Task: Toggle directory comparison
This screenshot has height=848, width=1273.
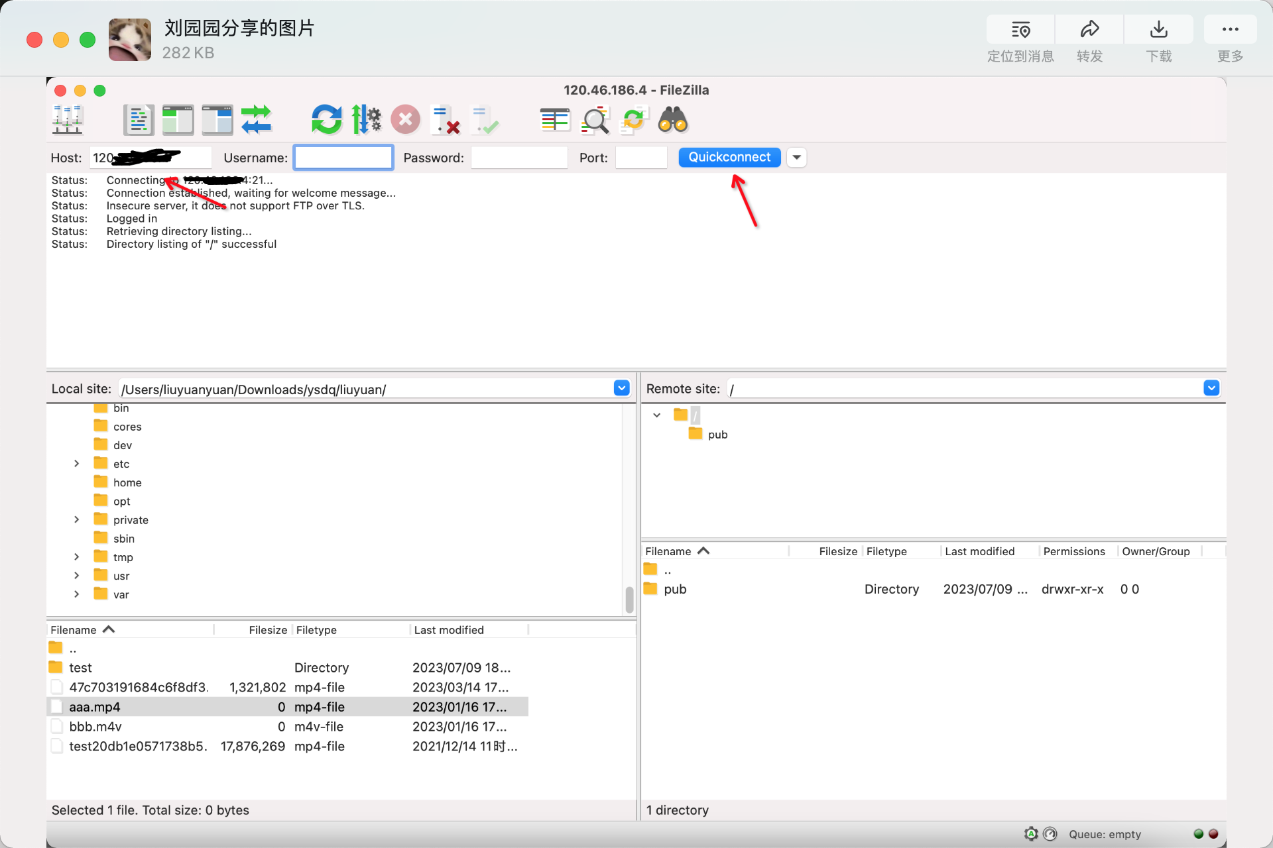Action: tap(595, 120)
